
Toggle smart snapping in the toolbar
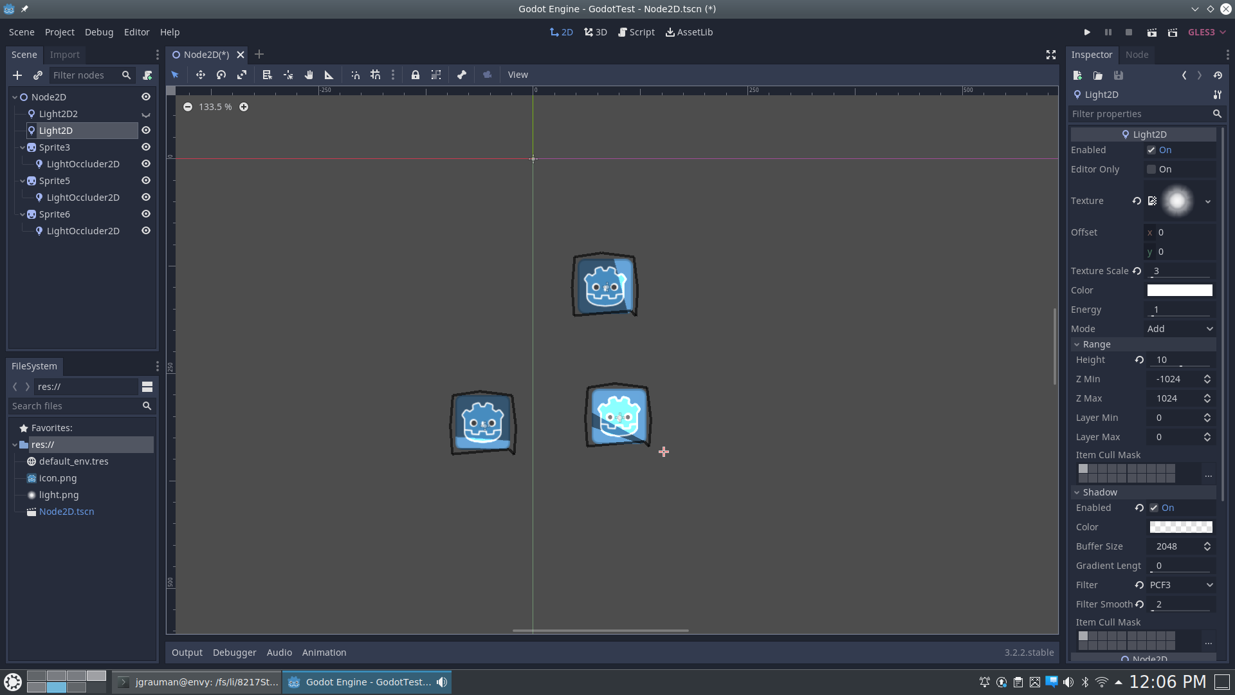click(355, 75)
